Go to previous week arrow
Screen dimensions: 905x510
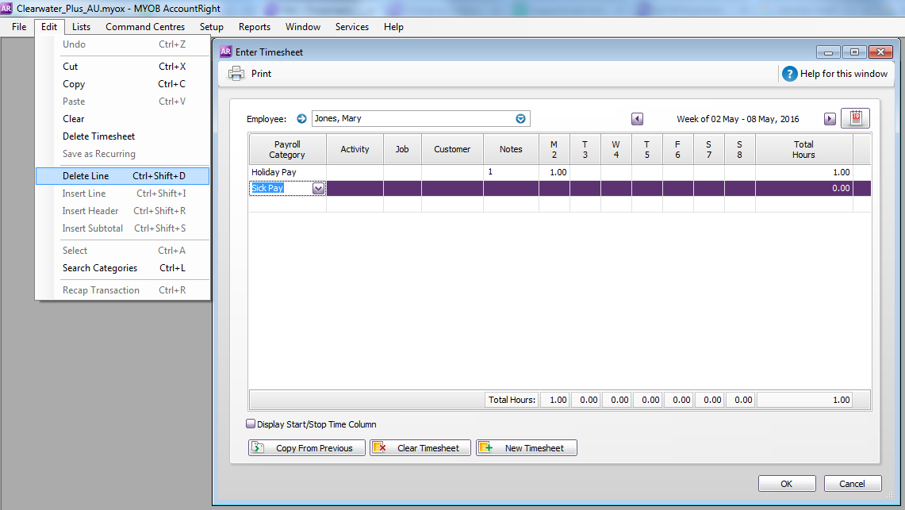pyautogui.click(x=637, y=119)
